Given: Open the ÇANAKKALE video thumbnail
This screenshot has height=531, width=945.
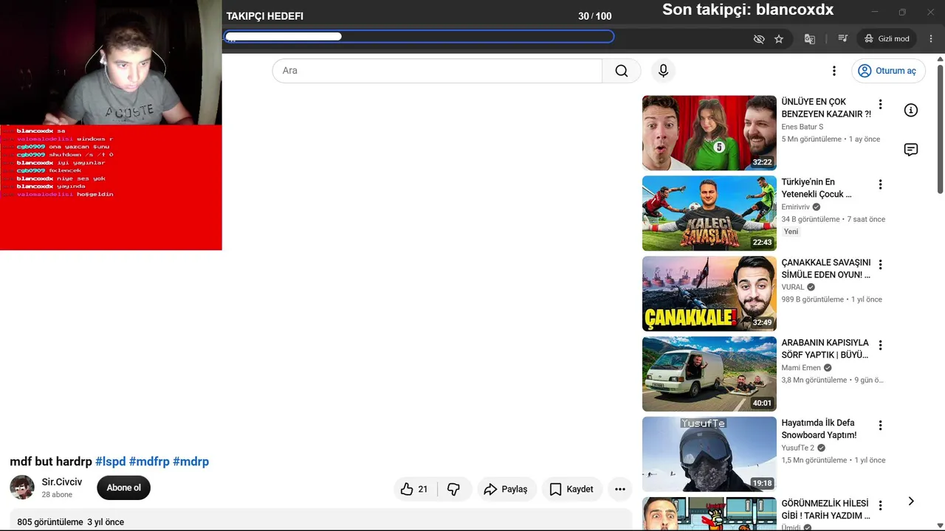Looking at the screenshot, I should tap(709, 294).
